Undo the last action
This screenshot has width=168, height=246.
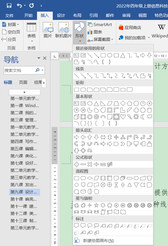coord(19,6)
